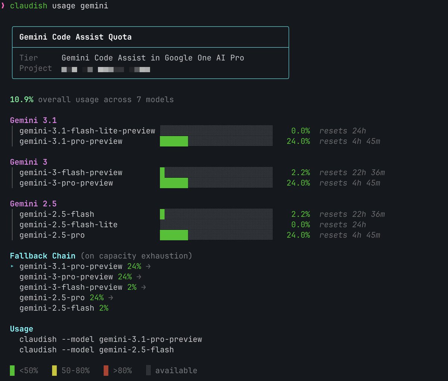Click 'resets 22h 36m' on the gemini-3-flash-preview row

352,173
